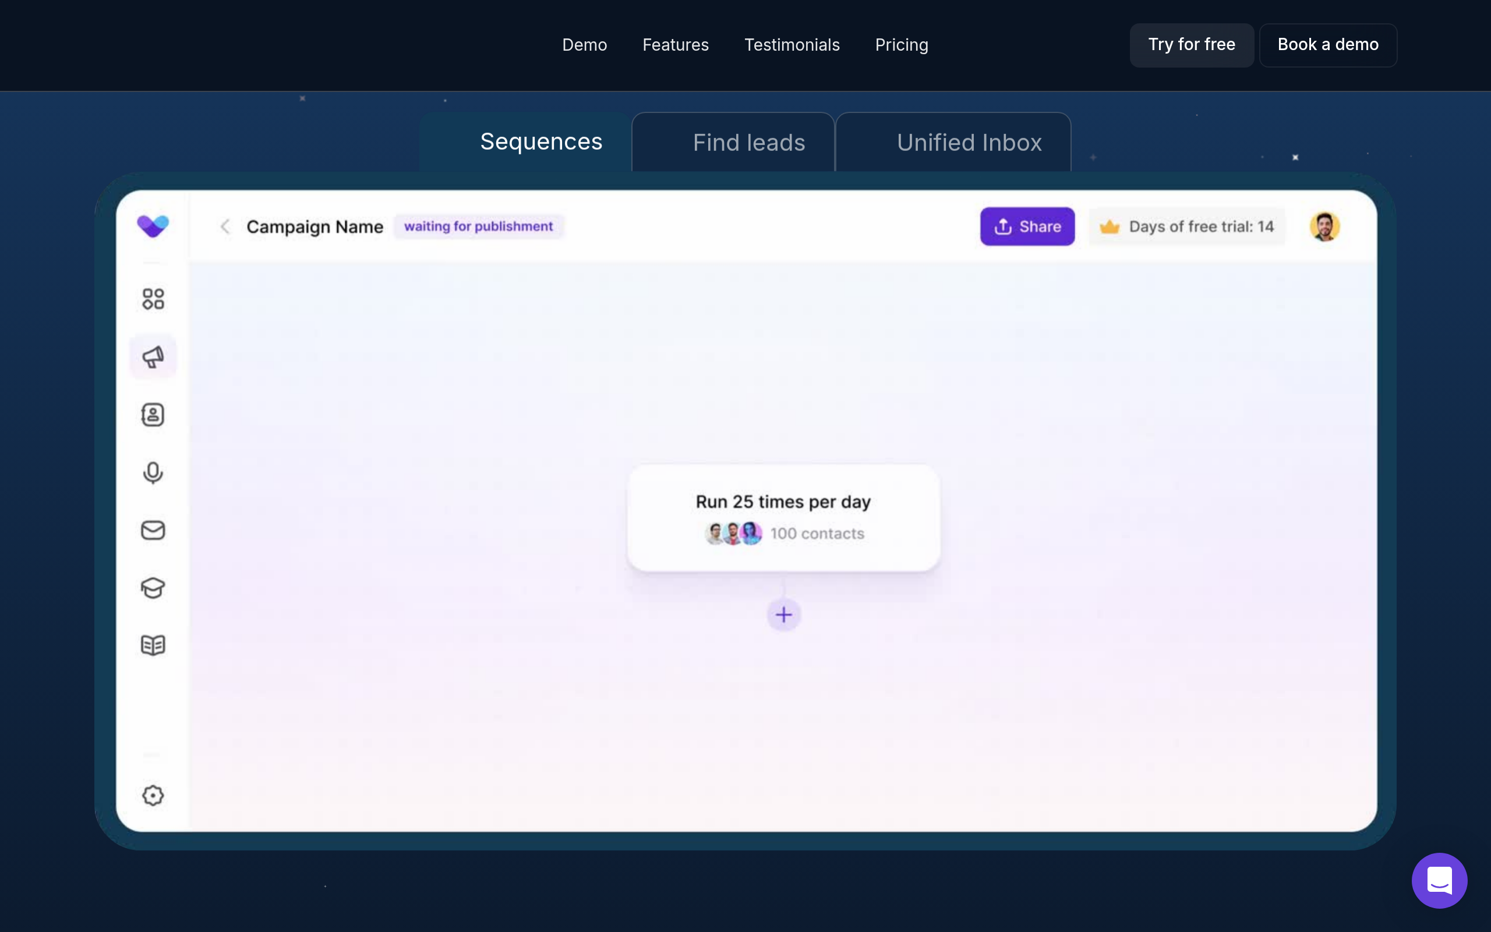This screenshot has height=932, width=1491.
Task: Open the open-book docs icon
Action: [x=153, y=645]
